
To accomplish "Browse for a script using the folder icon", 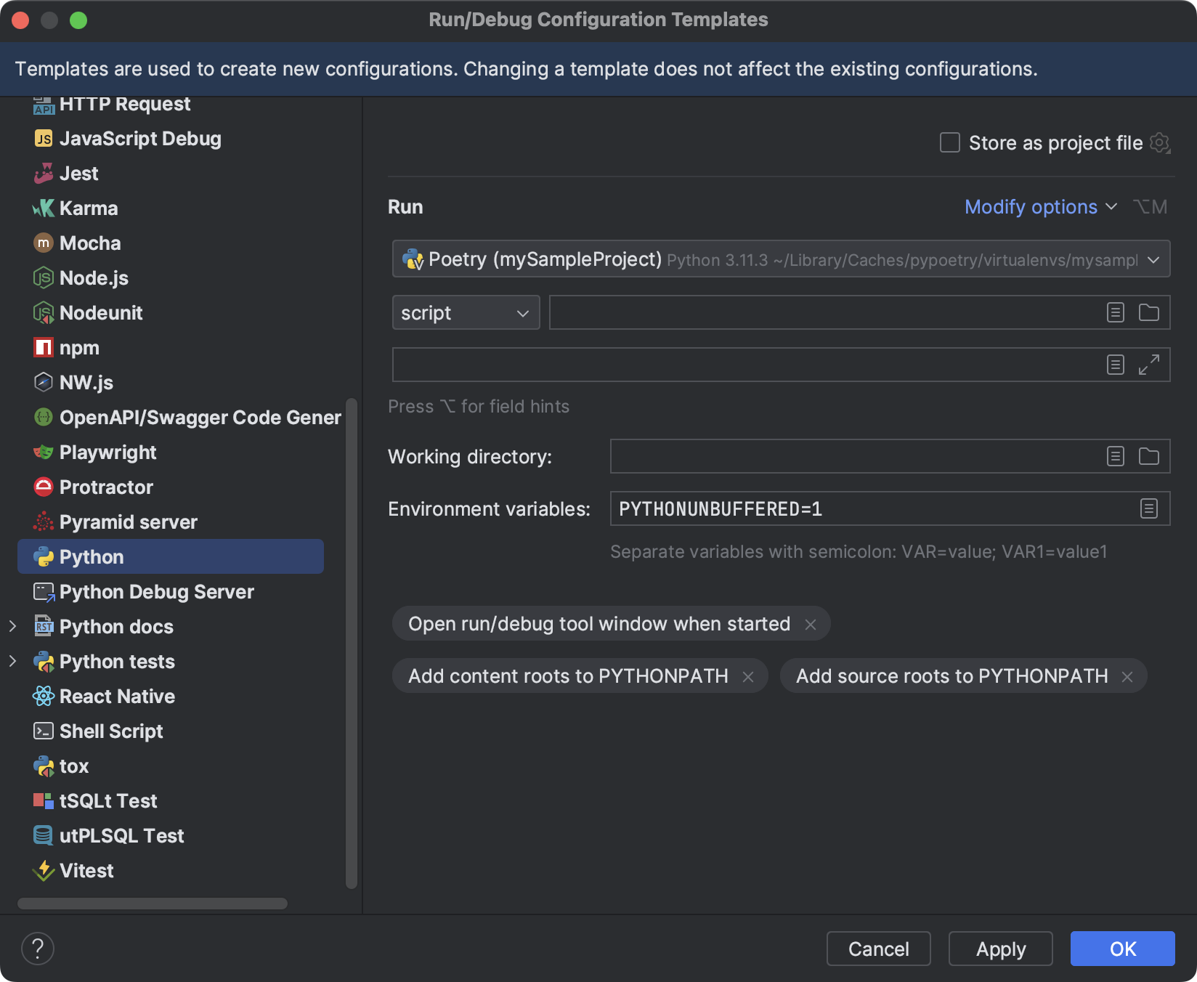I will click(1148, 312).
